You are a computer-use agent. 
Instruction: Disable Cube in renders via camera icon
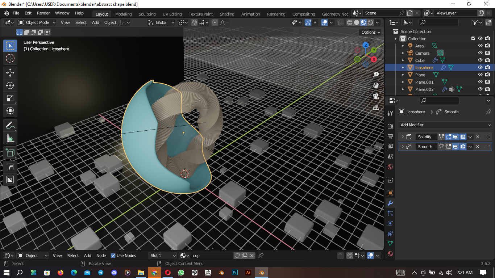pos(488,60)
